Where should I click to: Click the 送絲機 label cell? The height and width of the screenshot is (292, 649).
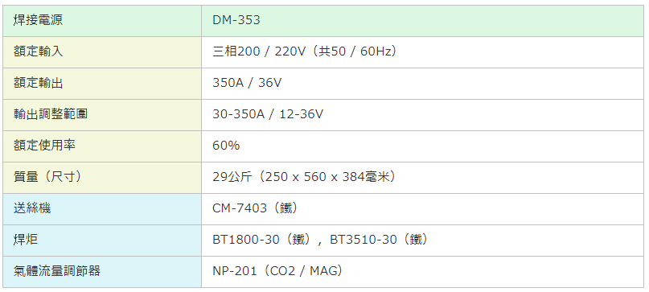pos(102,209)
